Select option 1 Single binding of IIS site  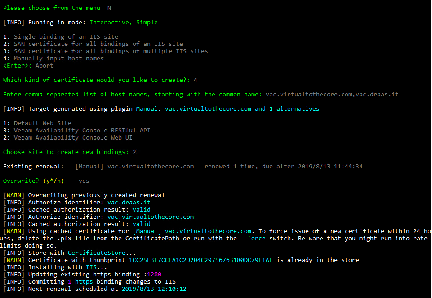click(61, 37)
